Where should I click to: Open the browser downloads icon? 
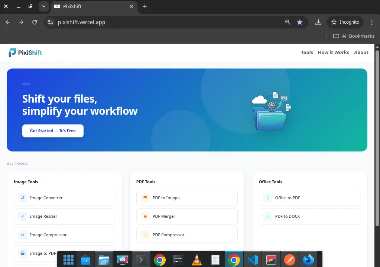[x=318, y=22]
